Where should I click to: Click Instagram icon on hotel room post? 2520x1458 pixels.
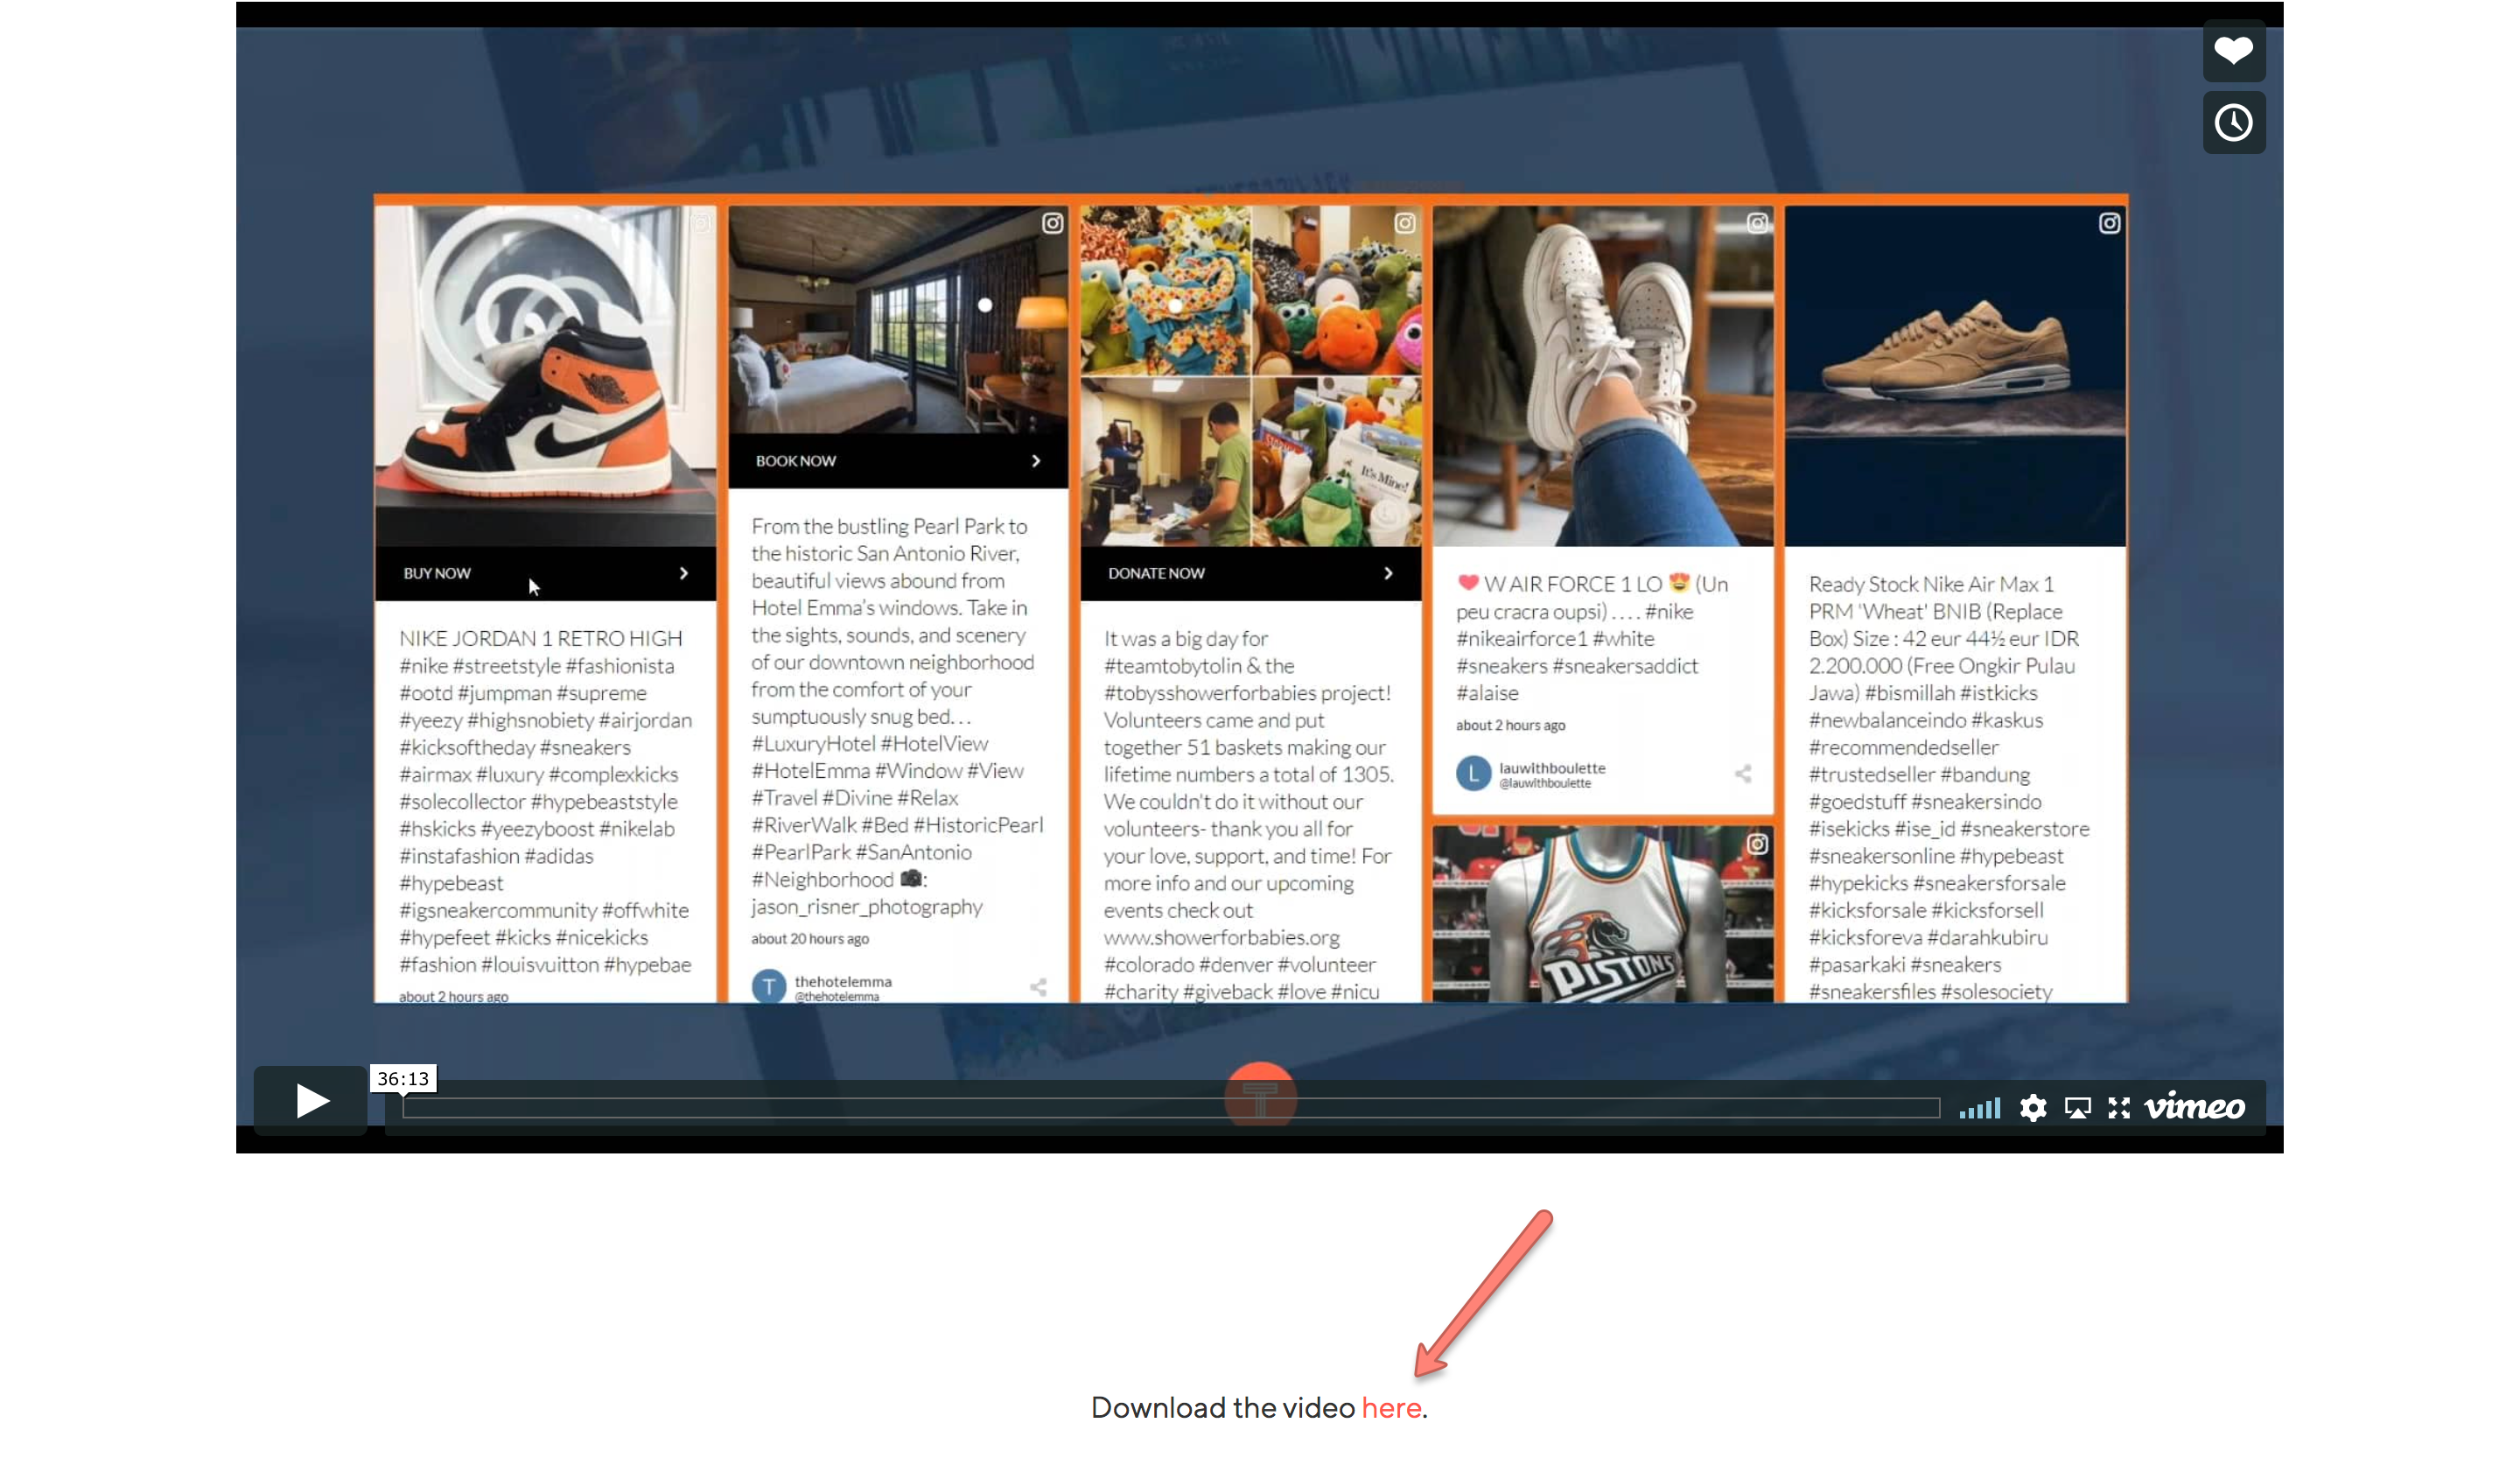tap(1052, 223)
